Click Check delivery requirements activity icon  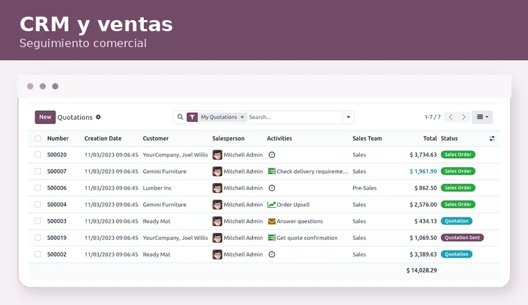pyautogui.click(x=272, y=171)
